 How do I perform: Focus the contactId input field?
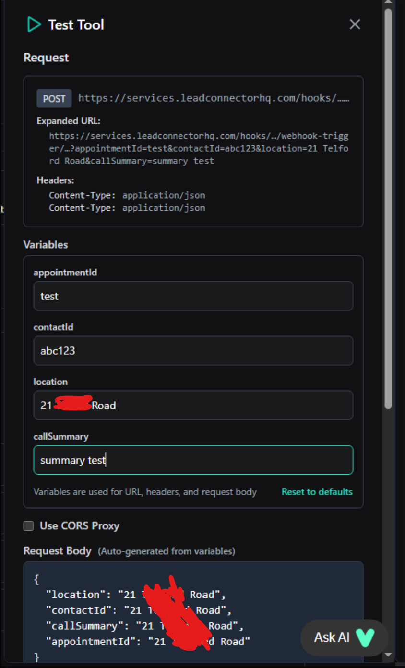click(193, 351)
